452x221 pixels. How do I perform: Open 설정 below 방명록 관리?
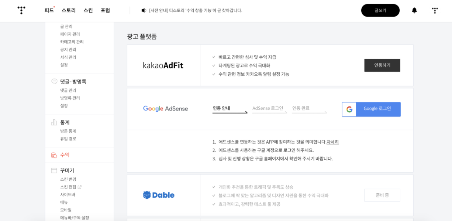[64, 106]
